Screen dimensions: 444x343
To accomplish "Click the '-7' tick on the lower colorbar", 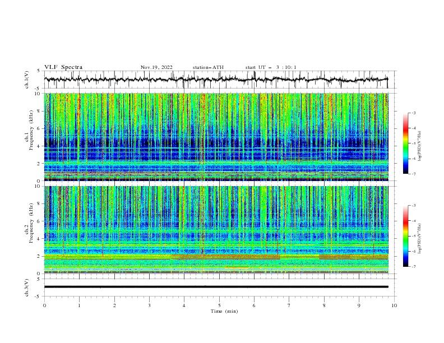I will coord(413,267).
